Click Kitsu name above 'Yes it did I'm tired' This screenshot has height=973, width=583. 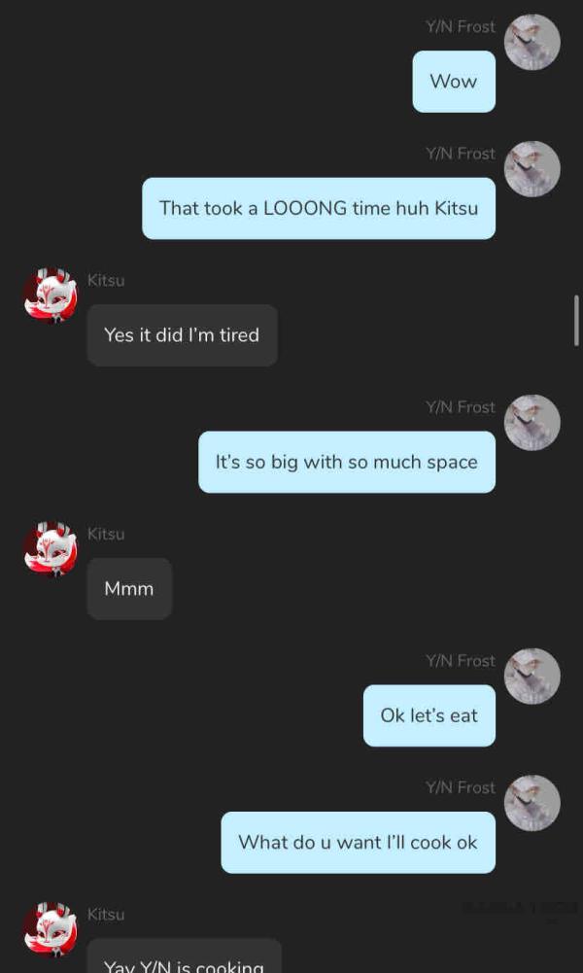(106, 280)
